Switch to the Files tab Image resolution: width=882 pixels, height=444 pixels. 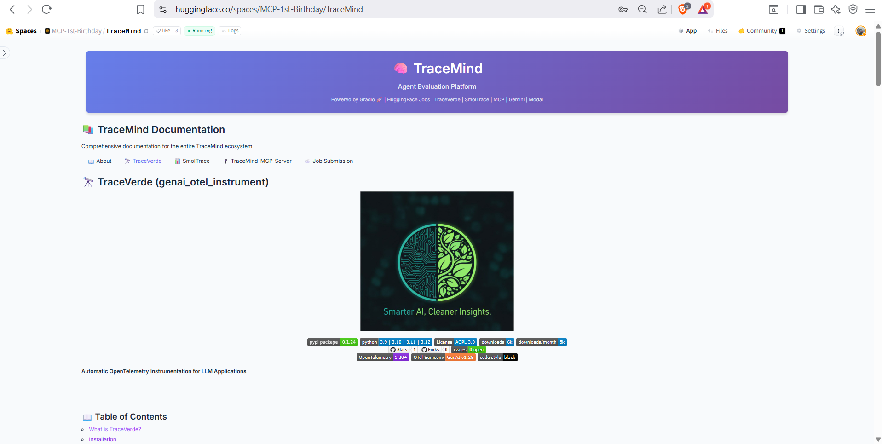point(718,31)
